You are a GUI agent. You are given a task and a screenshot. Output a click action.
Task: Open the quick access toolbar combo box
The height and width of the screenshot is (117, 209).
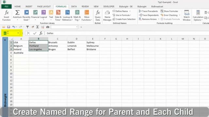pos(65,27)
